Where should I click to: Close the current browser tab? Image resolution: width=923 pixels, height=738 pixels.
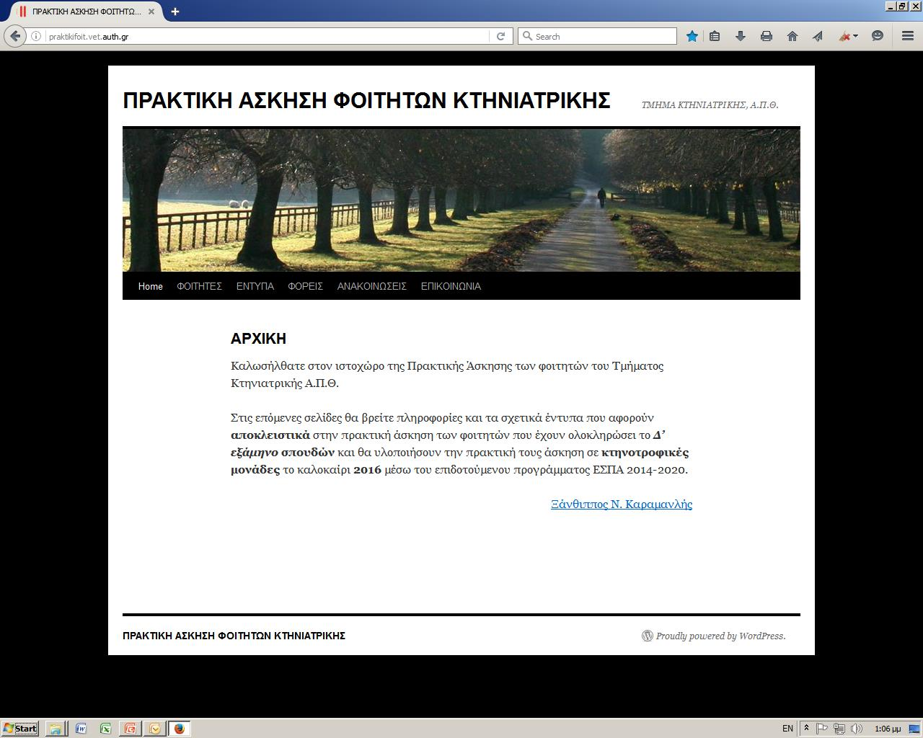click(x=151, y=12)
